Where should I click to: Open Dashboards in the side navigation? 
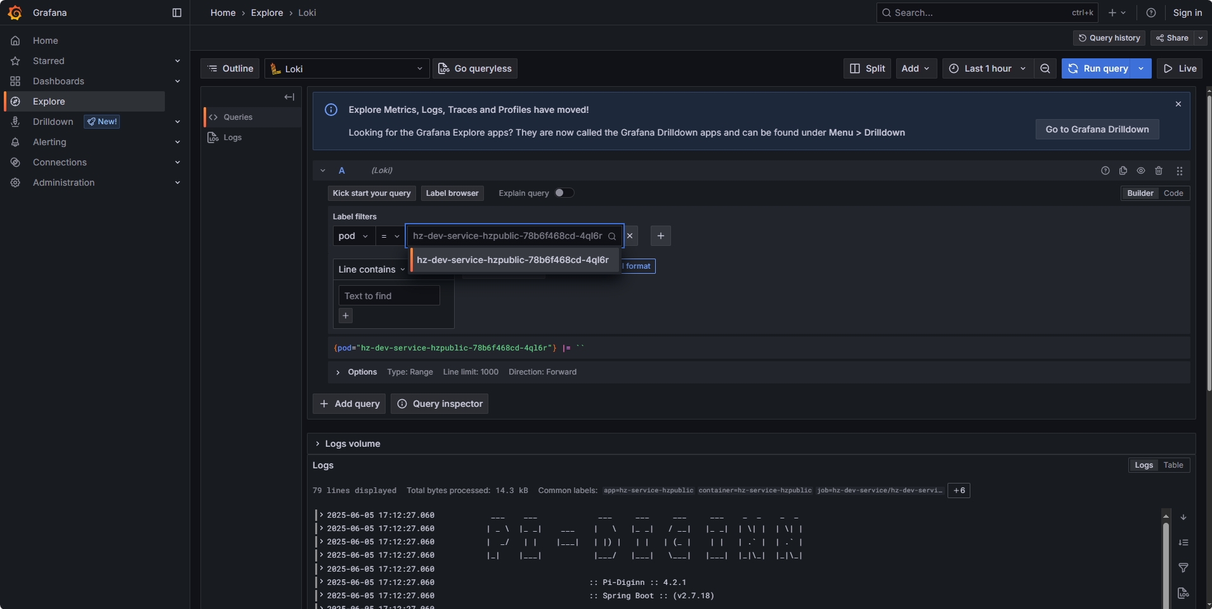coord(58,81)
